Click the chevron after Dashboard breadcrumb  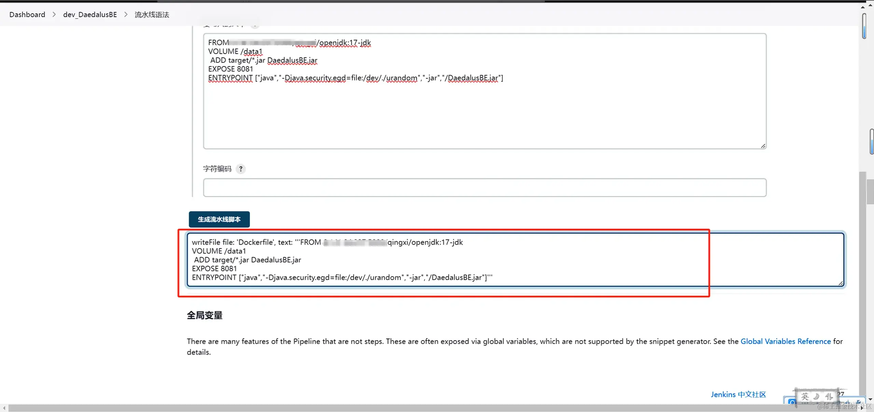[54, 14]
